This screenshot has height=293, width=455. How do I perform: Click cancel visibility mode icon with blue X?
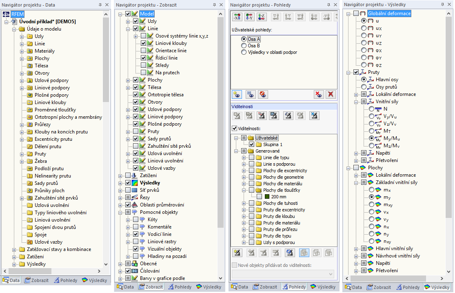click(314, 115)
